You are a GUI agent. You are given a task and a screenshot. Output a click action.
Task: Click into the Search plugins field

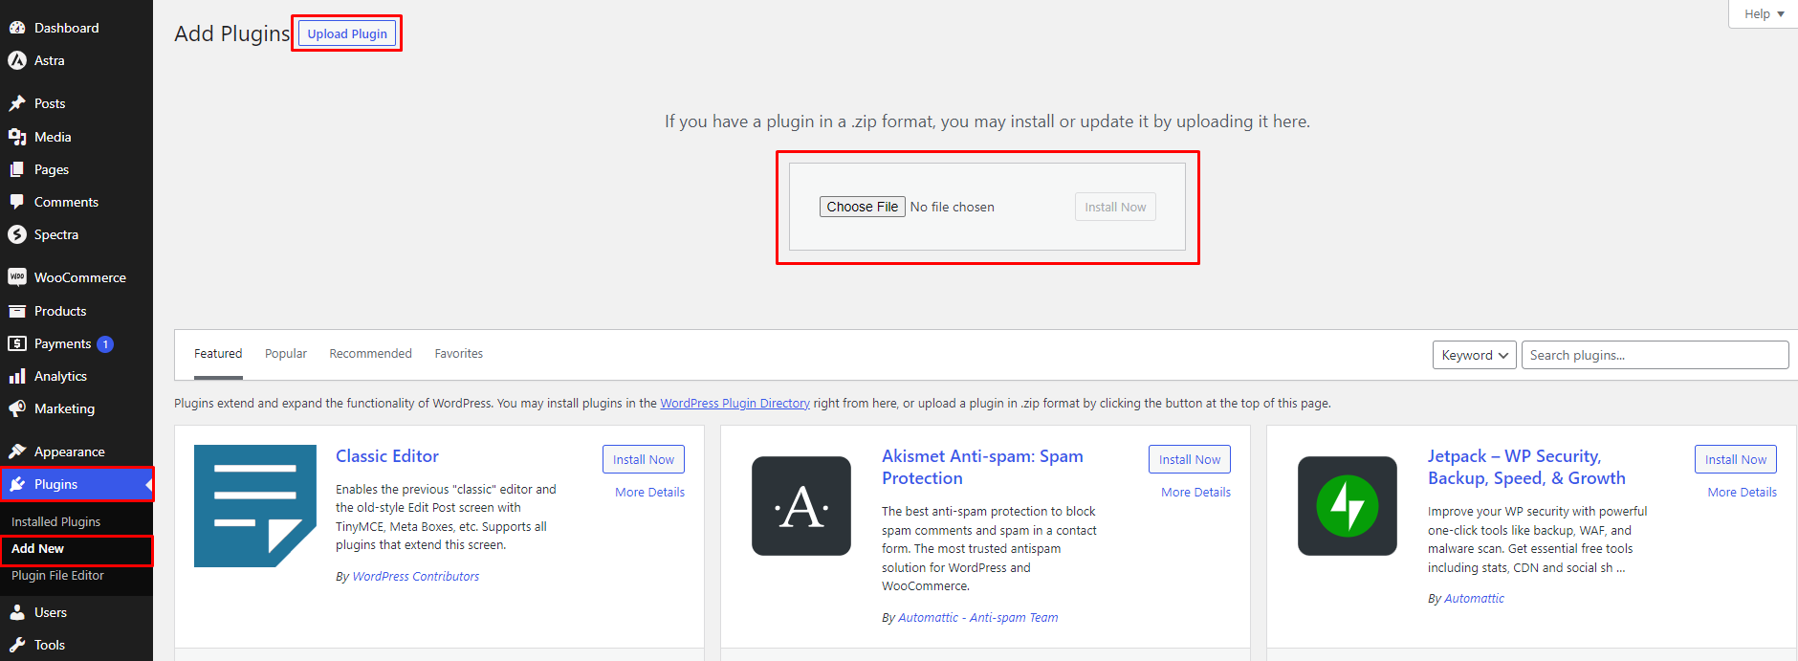point(1655,355)
